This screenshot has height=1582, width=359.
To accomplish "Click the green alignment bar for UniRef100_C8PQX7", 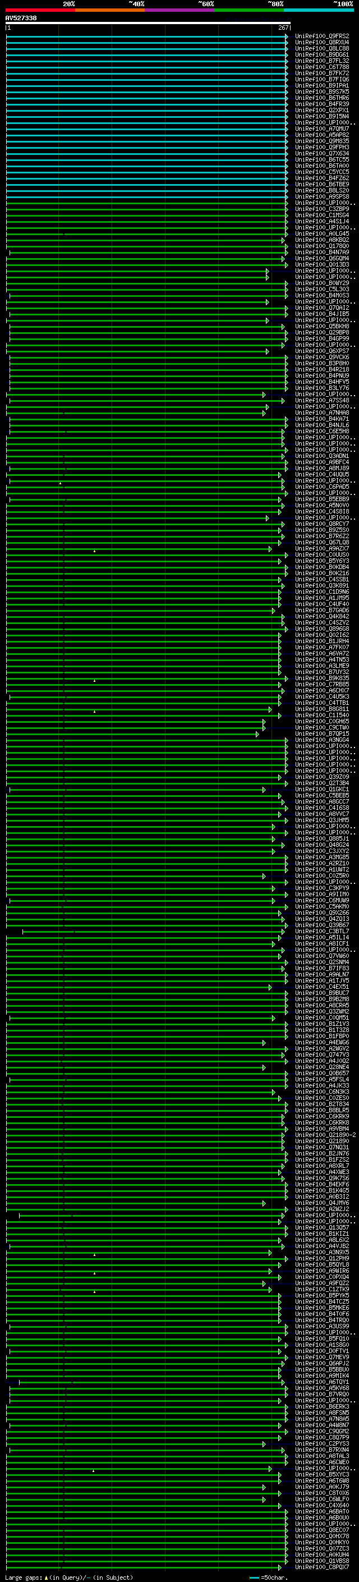I will point(144,1567).
